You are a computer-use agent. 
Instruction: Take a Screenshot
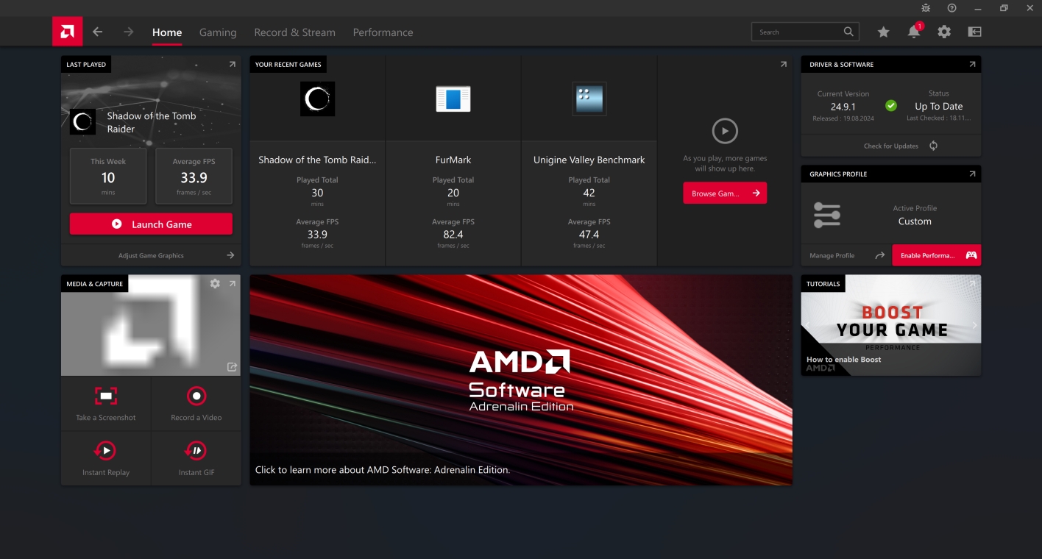[x=106, y=404]
